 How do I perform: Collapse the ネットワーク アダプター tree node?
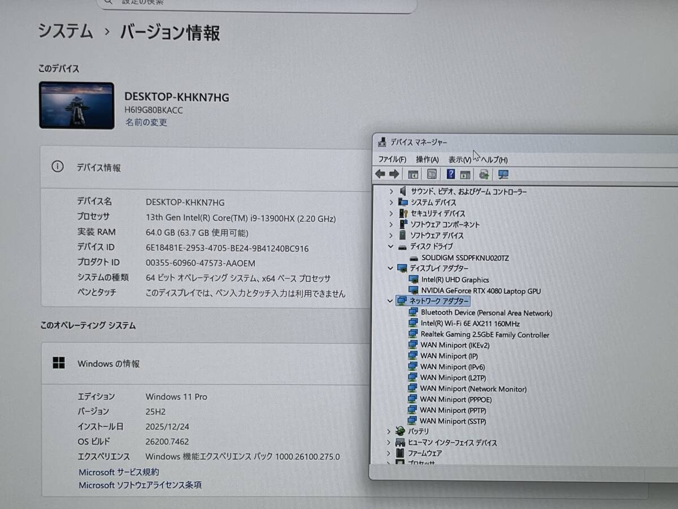390,301
